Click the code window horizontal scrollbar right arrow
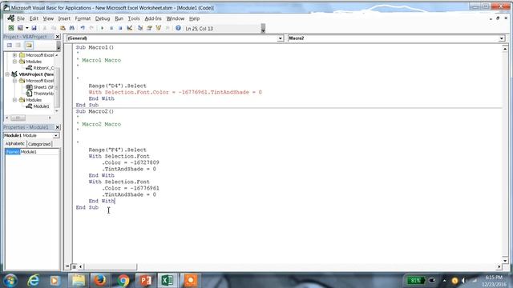The height and width of the screenshot is (288, 513). [x=499, y=266]
